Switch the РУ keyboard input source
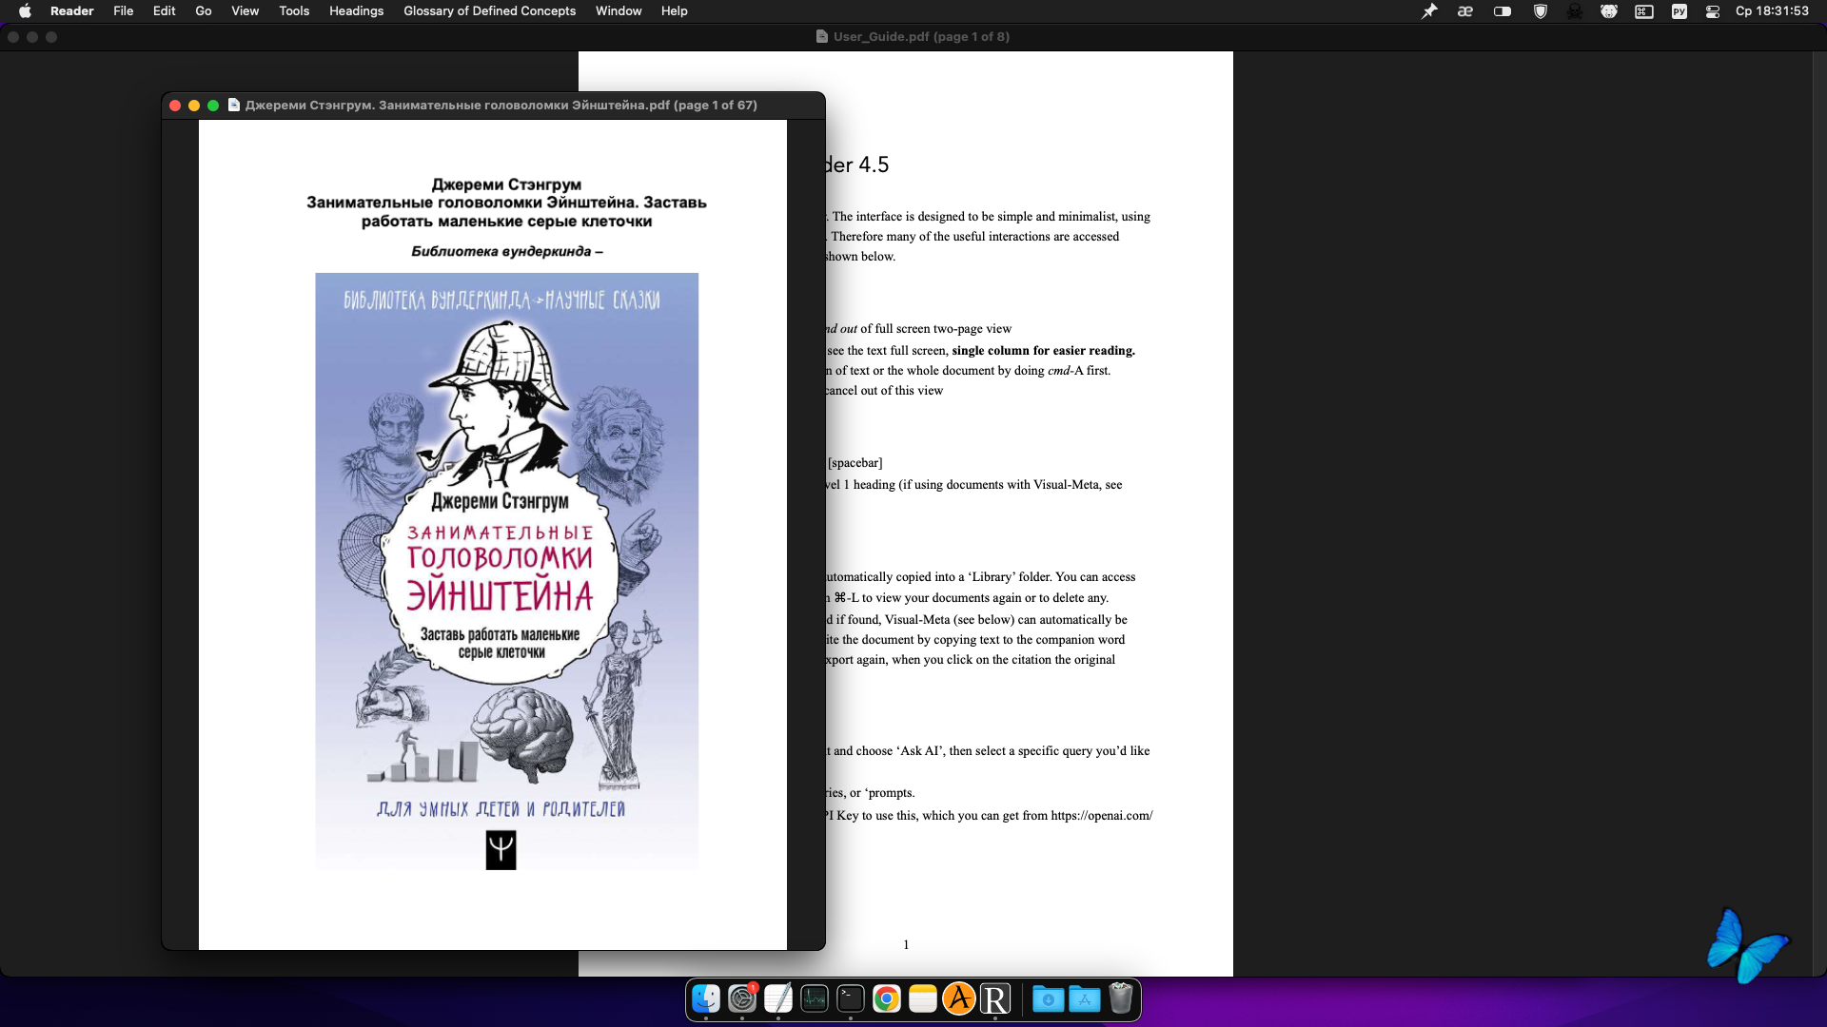This screenshot has width=1827, height=1027. (1680, 11)
